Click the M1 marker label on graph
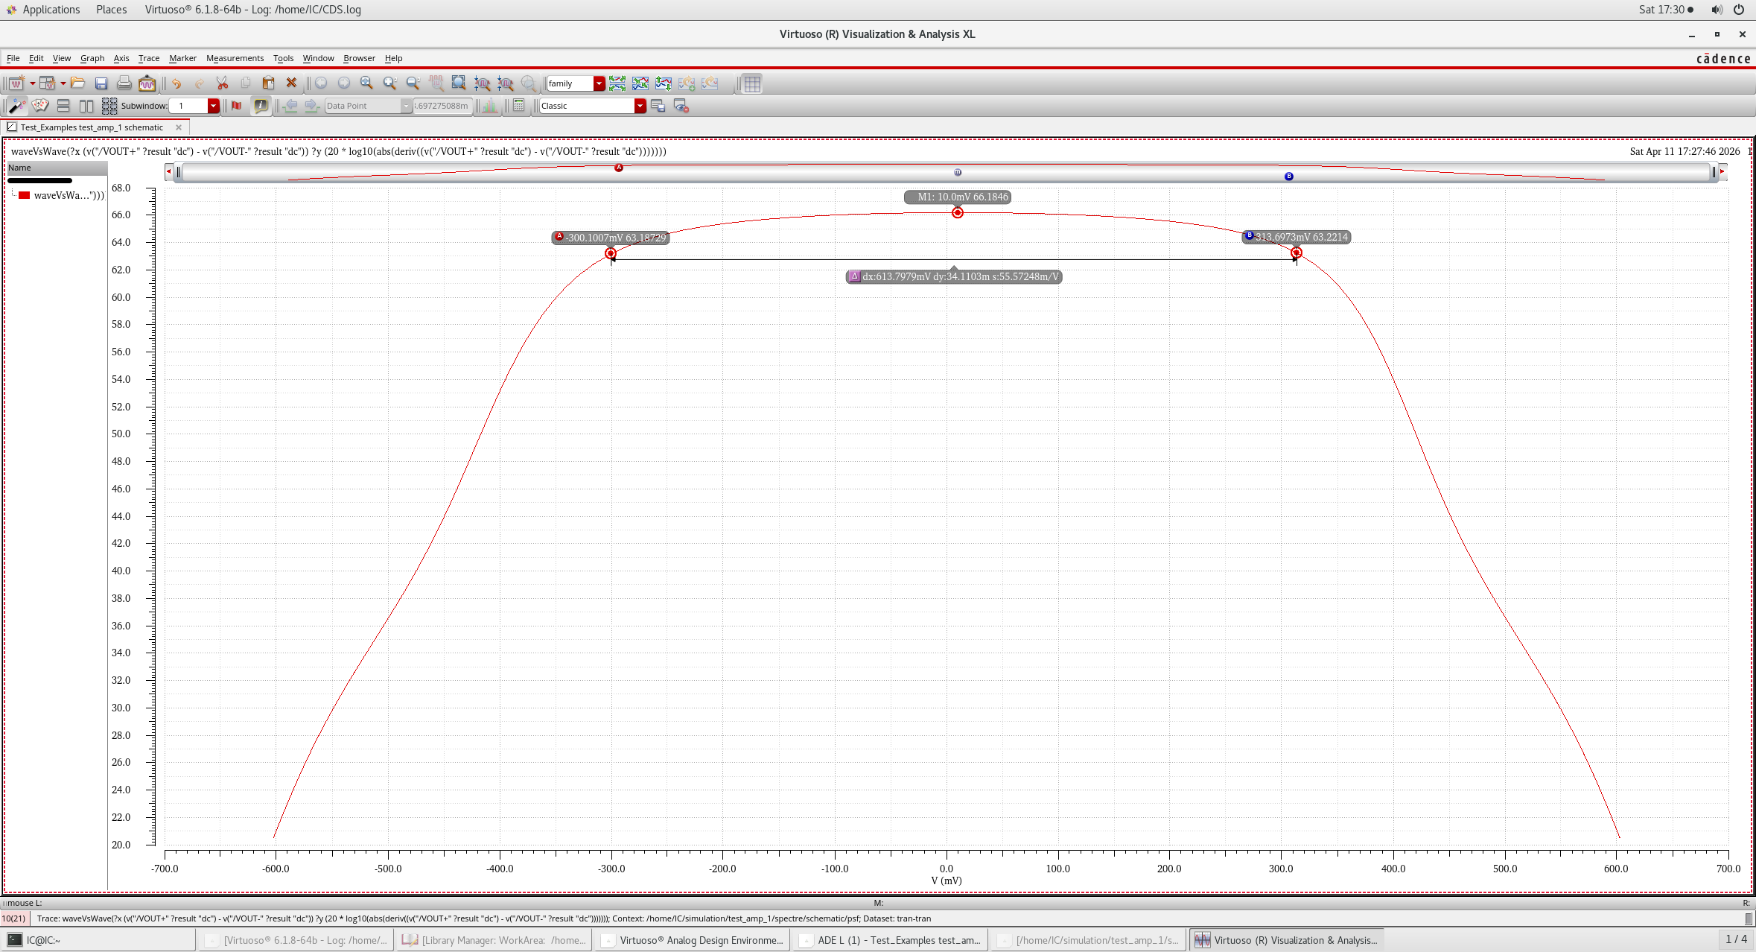 pyautogui.click(x=958, y=197)
